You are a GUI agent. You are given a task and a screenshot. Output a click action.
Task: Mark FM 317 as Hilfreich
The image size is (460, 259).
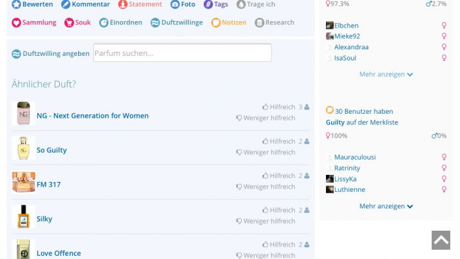(279, 176)
